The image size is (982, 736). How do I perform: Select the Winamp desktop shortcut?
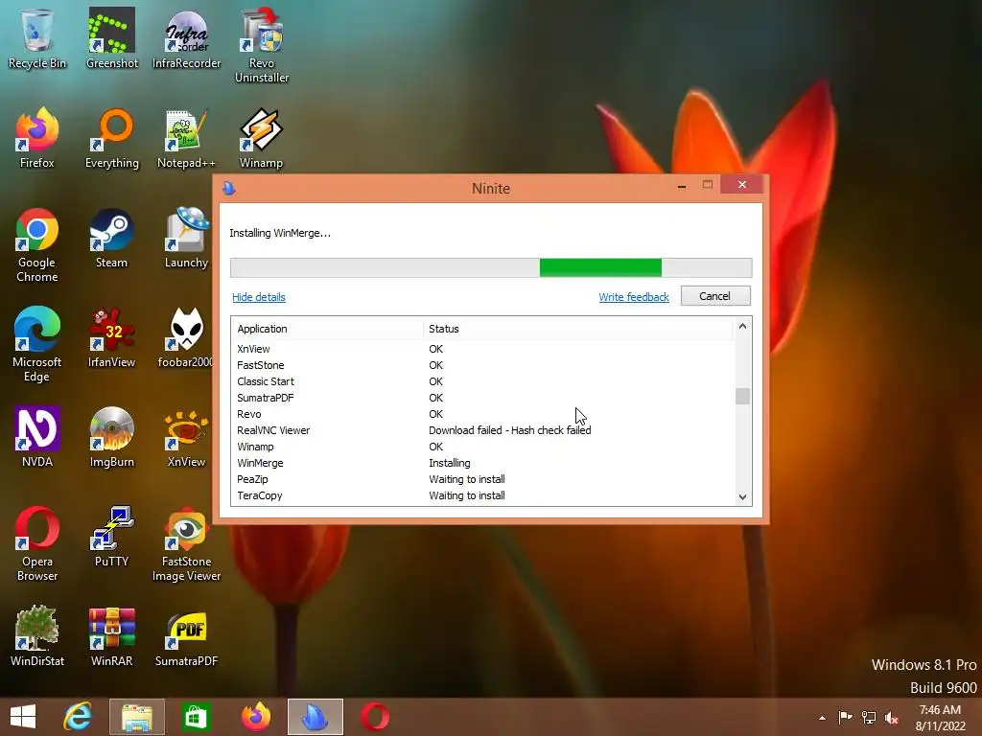click(x=262, y=138)
